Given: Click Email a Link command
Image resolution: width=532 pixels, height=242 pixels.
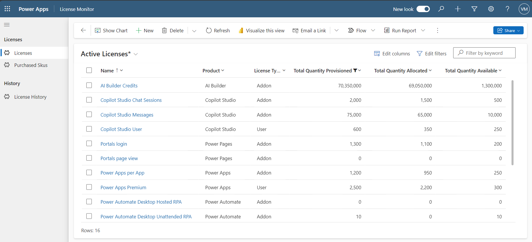Looking at the screenshot, I should (309, 31).
